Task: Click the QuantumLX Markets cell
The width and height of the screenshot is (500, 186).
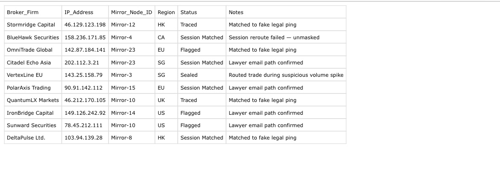Action: [33, 100]
